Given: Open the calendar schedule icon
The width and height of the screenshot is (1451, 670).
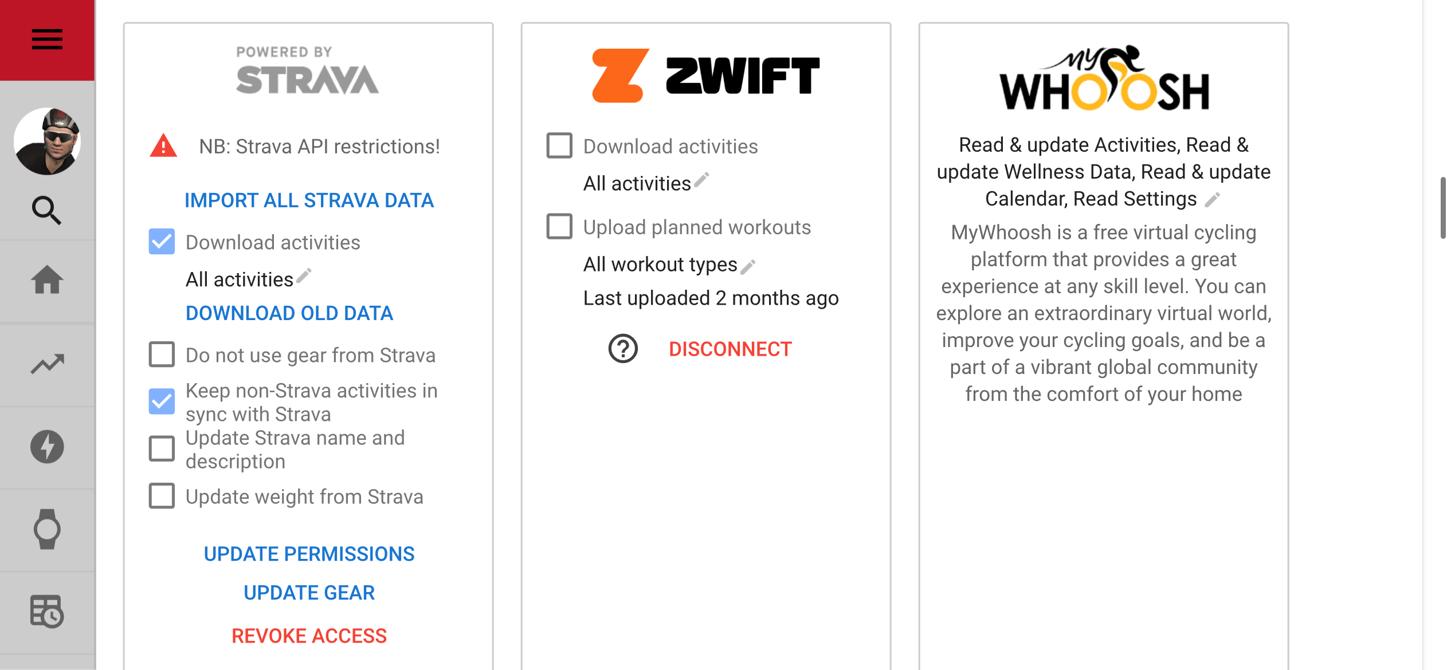Looking at the screenshot, I should [47, 612].
